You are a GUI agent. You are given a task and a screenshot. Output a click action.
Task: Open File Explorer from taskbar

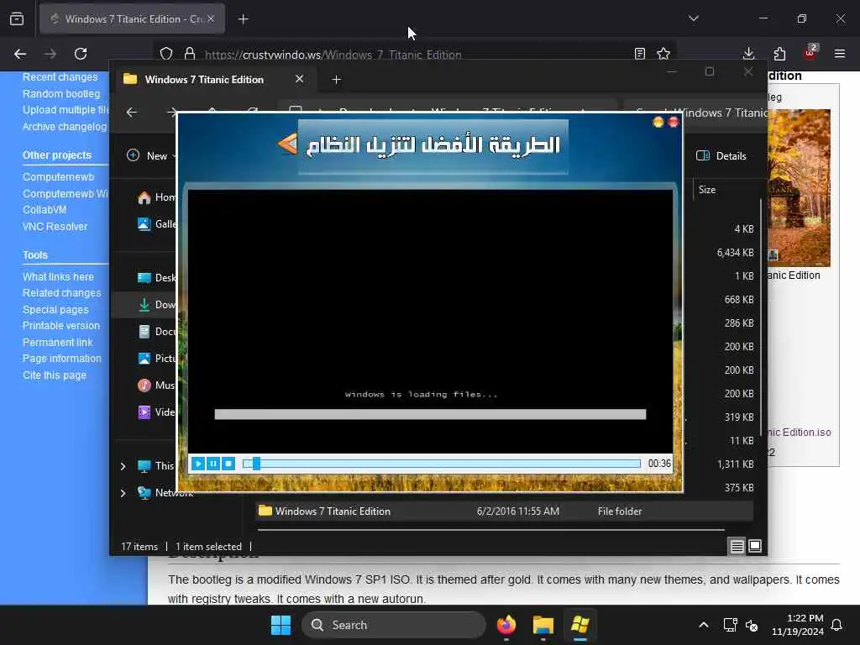click(543, 625)
